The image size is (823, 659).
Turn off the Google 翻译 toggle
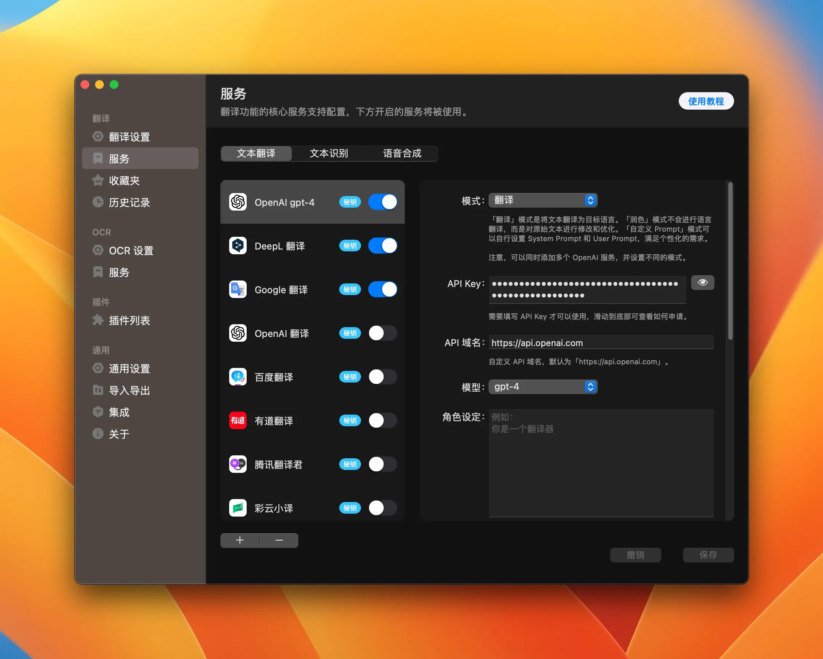[x=383, y=289]
